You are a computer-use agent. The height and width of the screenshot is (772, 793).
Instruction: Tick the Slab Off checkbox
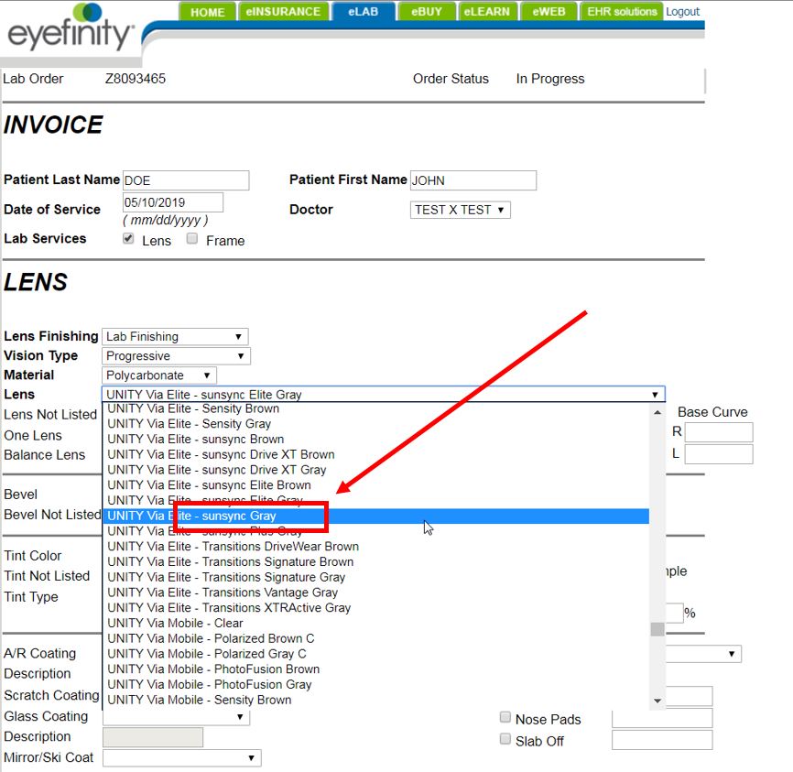505,739
